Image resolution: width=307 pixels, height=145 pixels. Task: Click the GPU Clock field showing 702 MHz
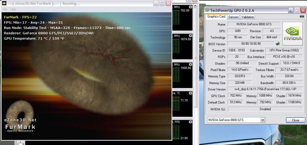tap(236, 96)
